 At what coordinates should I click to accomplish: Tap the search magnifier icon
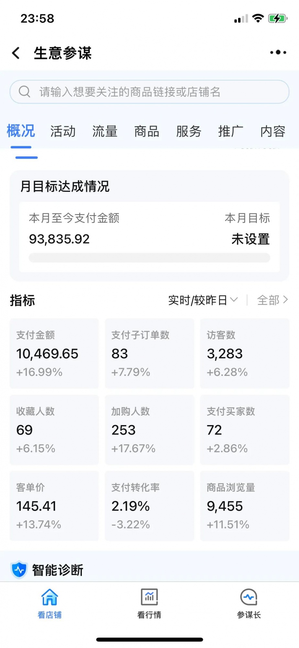25,92
